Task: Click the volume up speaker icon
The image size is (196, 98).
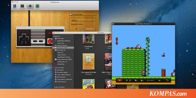Action: (x=159, y=80)
